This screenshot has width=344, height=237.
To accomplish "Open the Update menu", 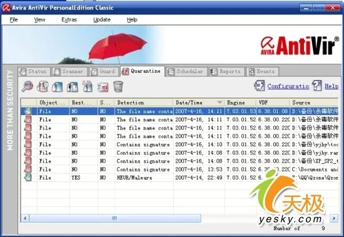I will [x=102, y=20].
